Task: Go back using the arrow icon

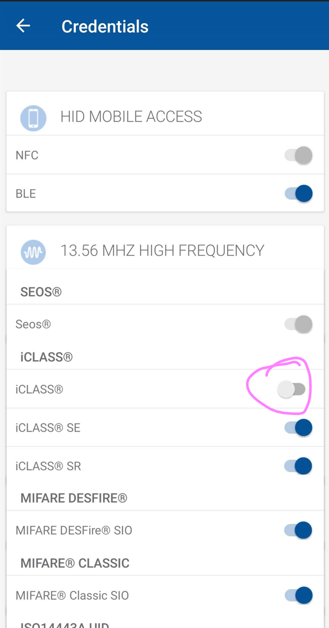Action: tap(23, 26)
